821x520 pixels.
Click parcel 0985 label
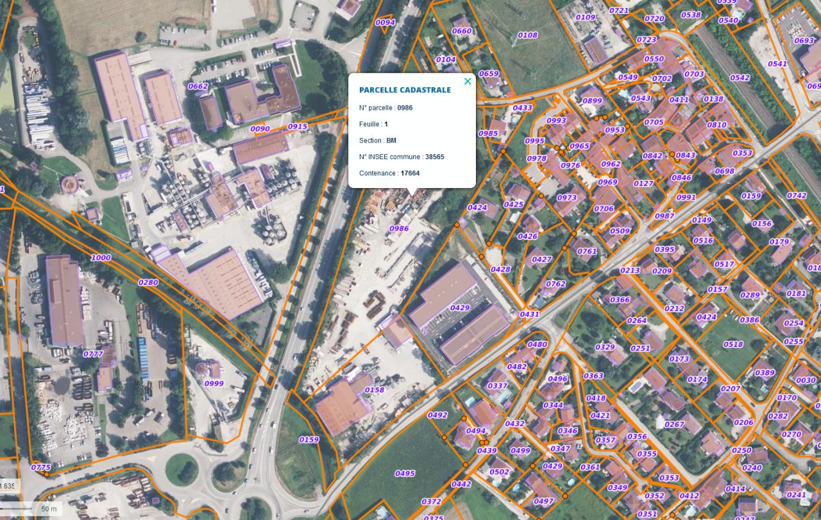pos(488,134)
